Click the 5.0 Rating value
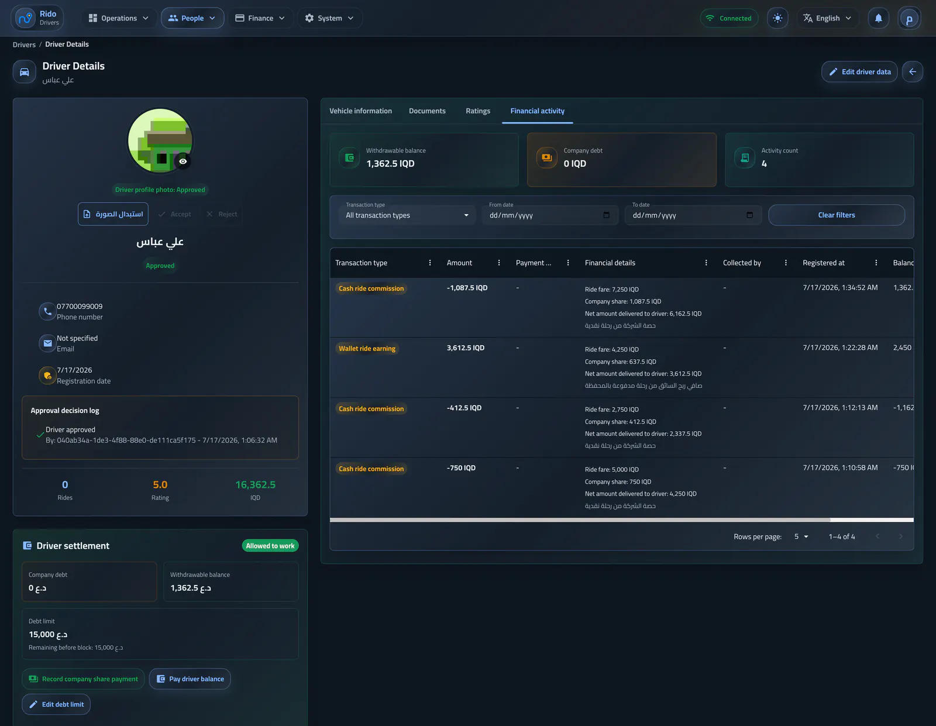The width and height of the screenshot is (936, 726). [x=160, y=485]
